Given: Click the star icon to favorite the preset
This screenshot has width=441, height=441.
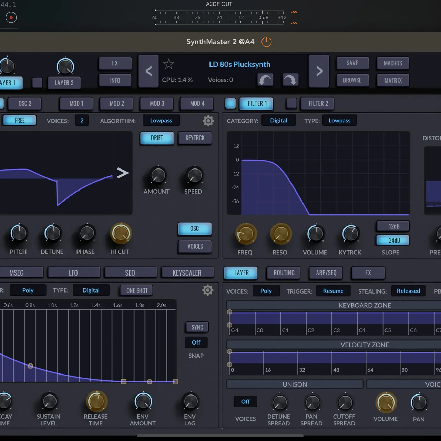Looking at the screenshot, I should (168, 64).
